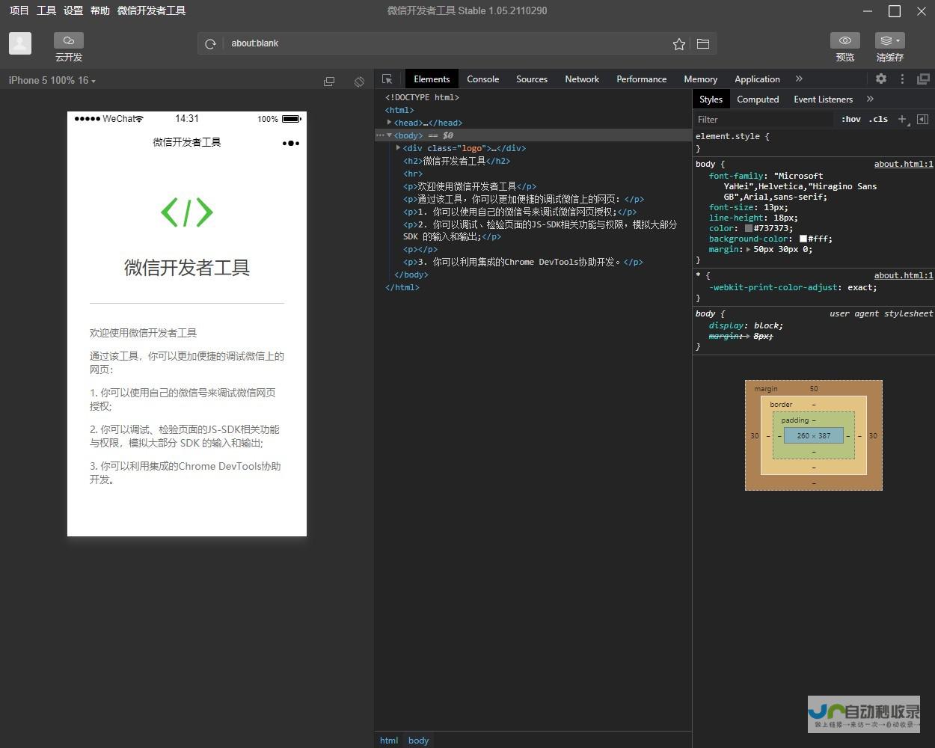Switch to the Performance tab
Image resolution: width=935 pixels, height=748 pixels.
pyautogui.click(x=641, y=79)
